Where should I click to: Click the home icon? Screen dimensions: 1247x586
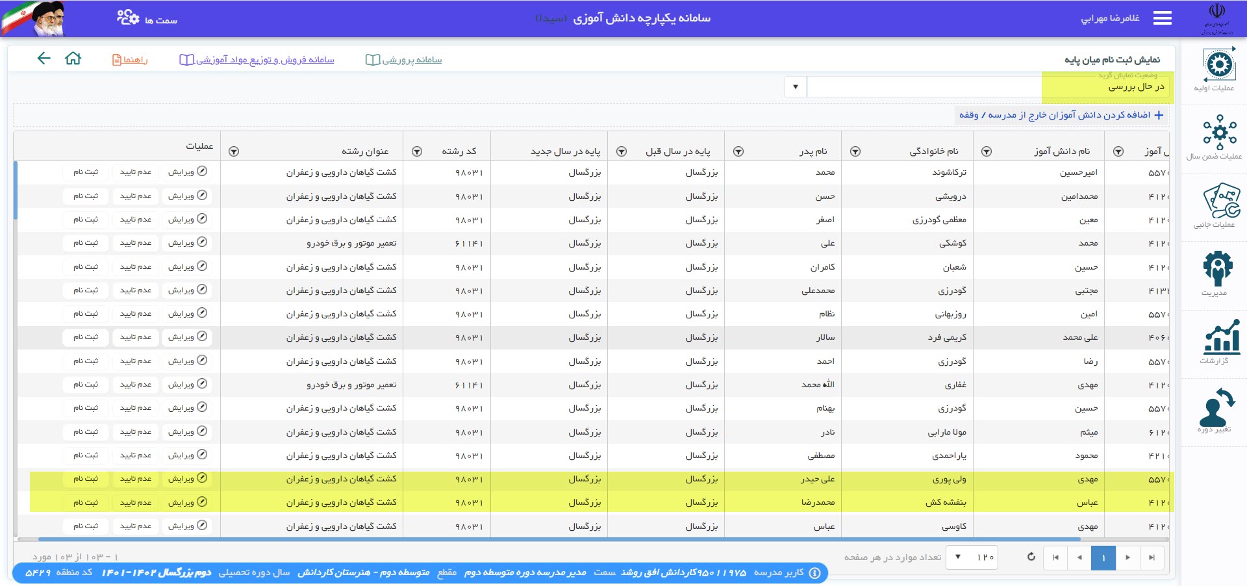point(73,58)
